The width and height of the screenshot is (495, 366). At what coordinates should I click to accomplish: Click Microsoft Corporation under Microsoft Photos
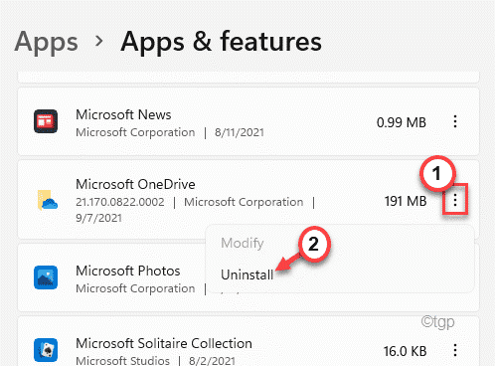point(135,288)
